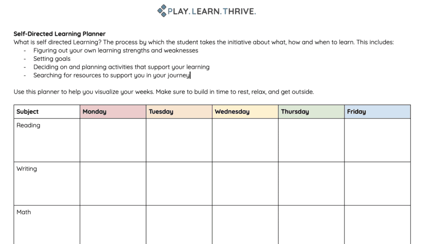
Task: Click the Play Learn Thrive diamond logo icon
Action: pyautogui.click(x=162, y=11)
